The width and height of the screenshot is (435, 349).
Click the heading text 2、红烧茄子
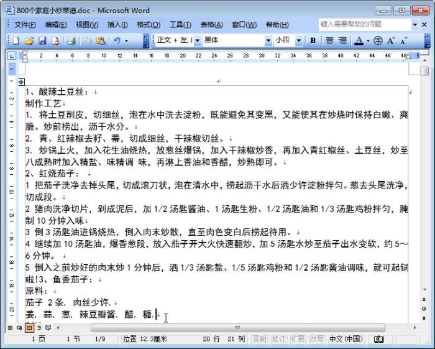52,174
